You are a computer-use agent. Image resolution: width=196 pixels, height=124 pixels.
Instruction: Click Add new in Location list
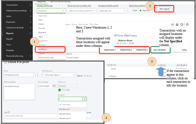point(66,105)
